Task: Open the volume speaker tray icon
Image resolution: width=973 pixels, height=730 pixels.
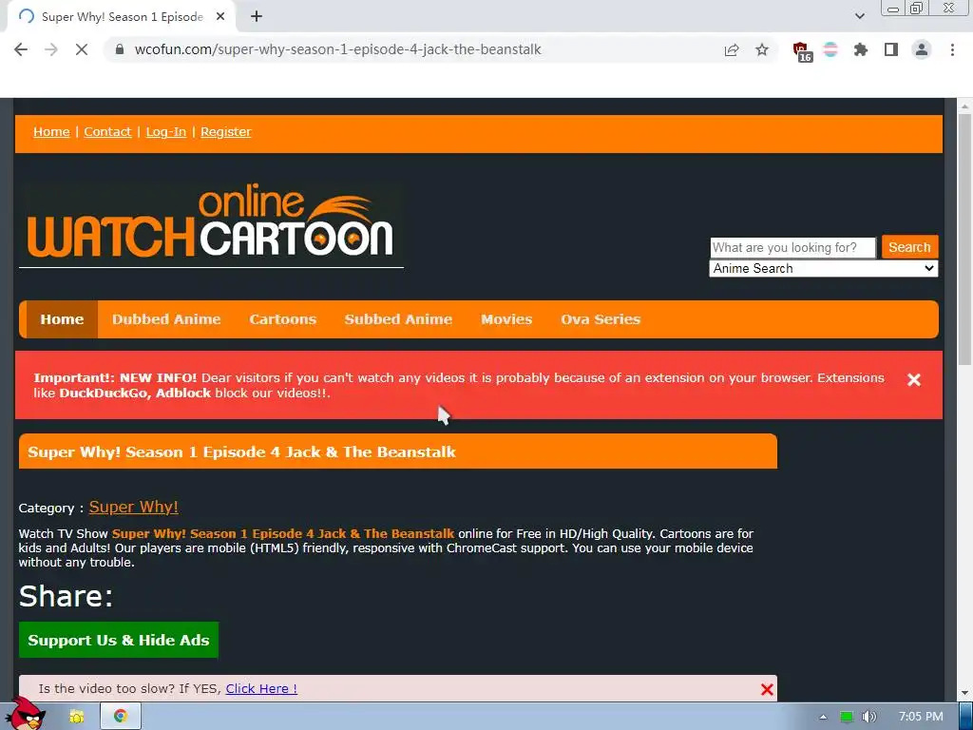Action: 869,717
